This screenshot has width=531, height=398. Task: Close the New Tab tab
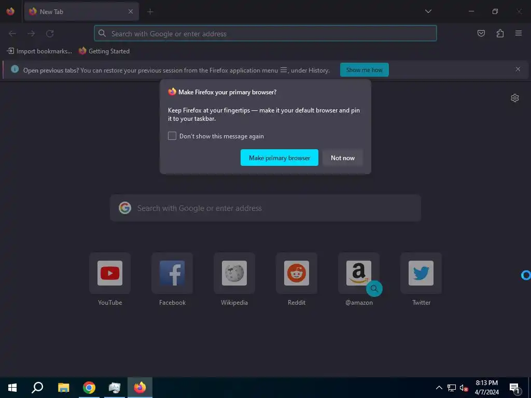pyautogui.click(x=131, y=11)
